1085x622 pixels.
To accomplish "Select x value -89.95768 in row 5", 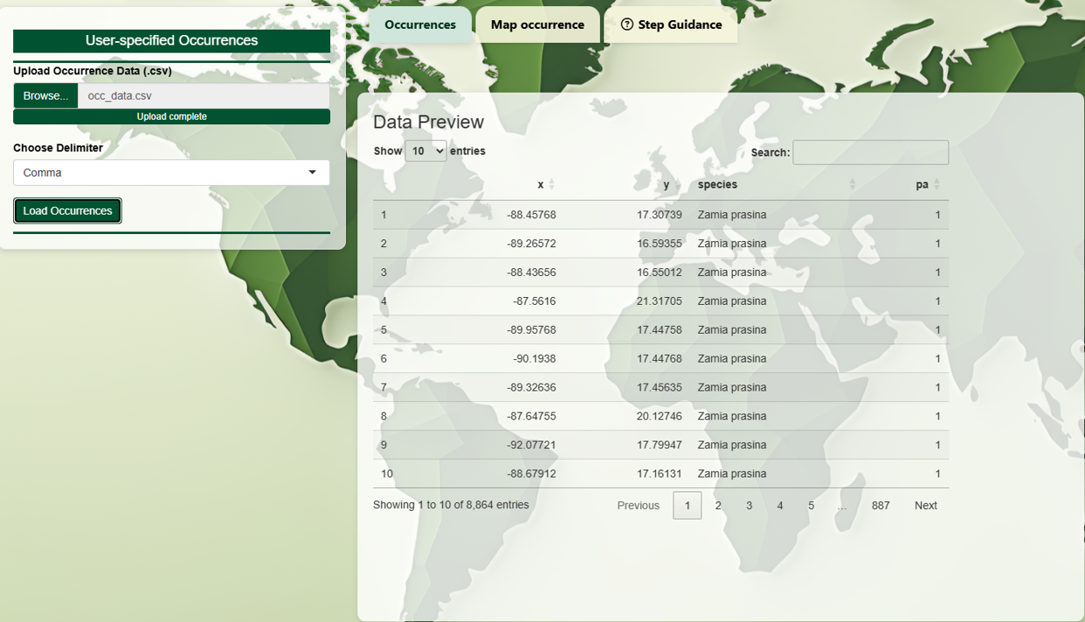I will [531, 330].
